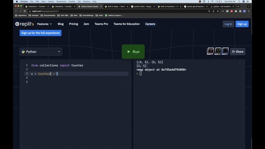Image resolution: width=265 pixels, height=149 pixels.
Task: Open the Python language selector dropdown
Action: (x=41, y=52)
